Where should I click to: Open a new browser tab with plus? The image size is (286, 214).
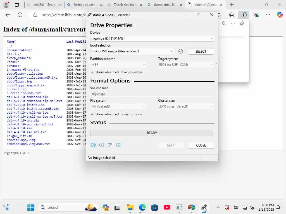232,5
